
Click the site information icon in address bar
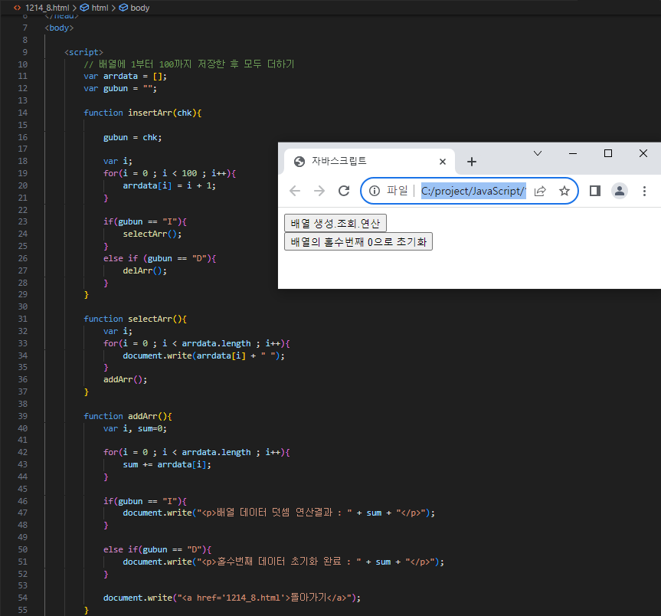(375, 191)
